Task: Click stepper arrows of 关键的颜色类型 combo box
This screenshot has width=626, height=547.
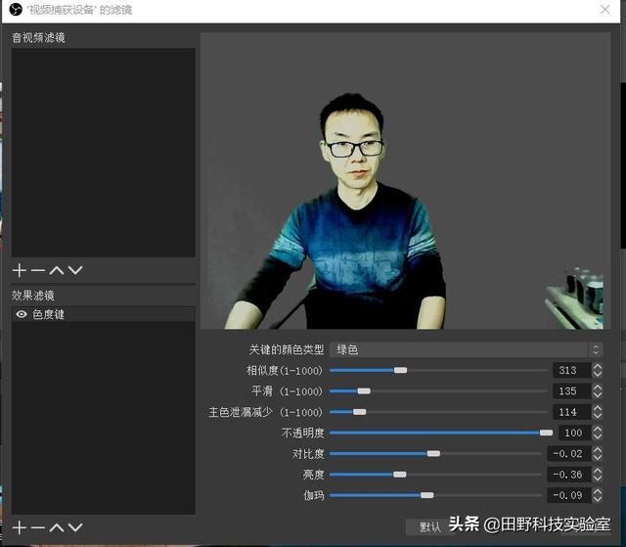Action: (596, 349)
